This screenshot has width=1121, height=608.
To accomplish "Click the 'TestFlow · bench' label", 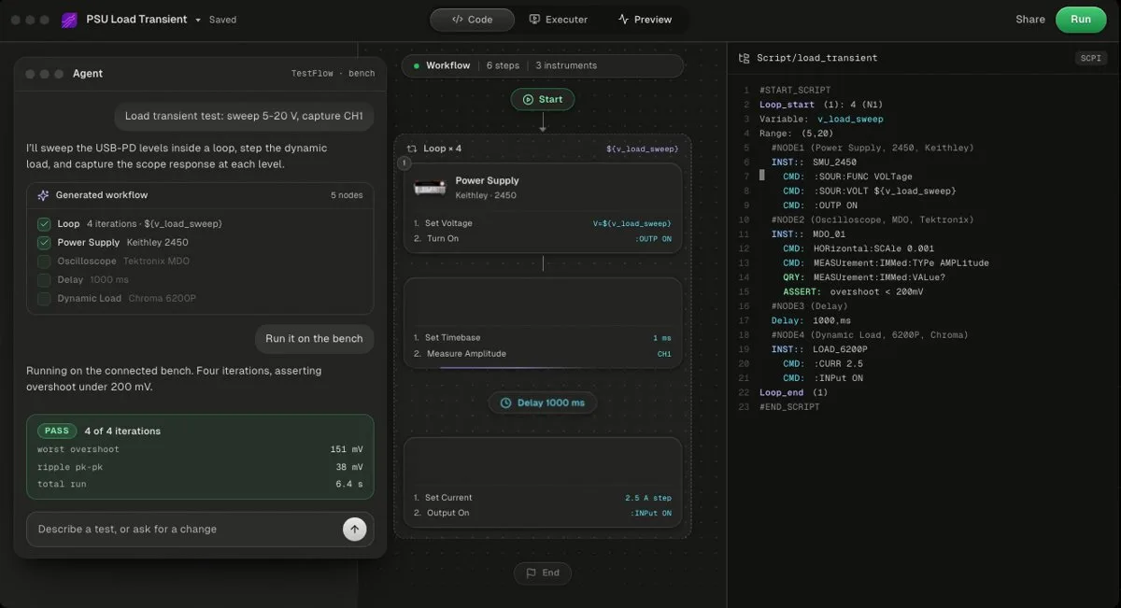I will (x=333, y=74).
